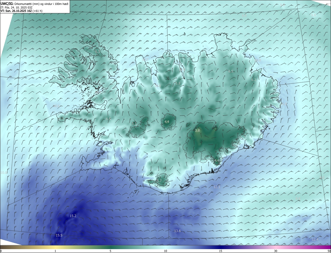This screenshot has height=253, width=331.
Task: Click the 50 tick on the color scale
Action: pos(329,251)
